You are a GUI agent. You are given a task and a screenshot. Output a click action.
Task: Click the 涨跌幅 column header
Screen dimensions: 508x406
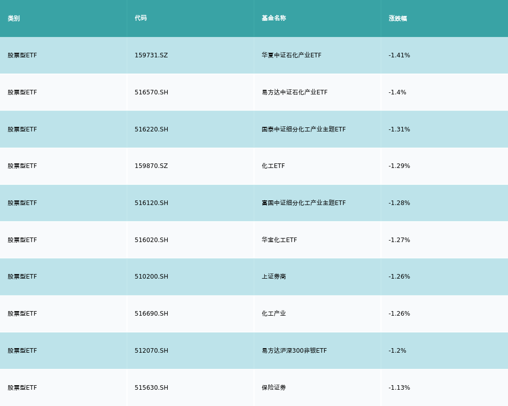click(x=398, y=18)
